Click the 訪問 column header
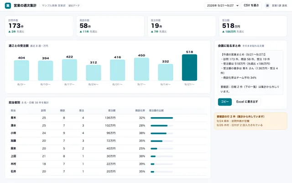 pos(43,111)
